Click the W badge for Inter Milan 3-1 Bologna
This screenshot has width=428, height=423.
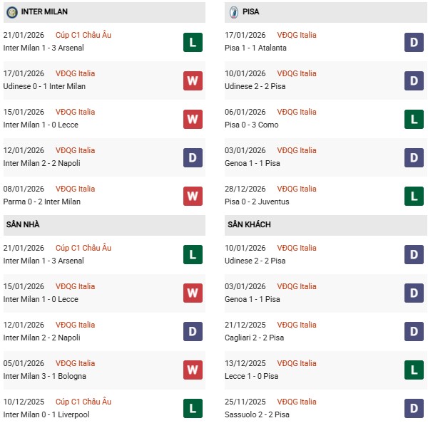(x=193, y=370)
